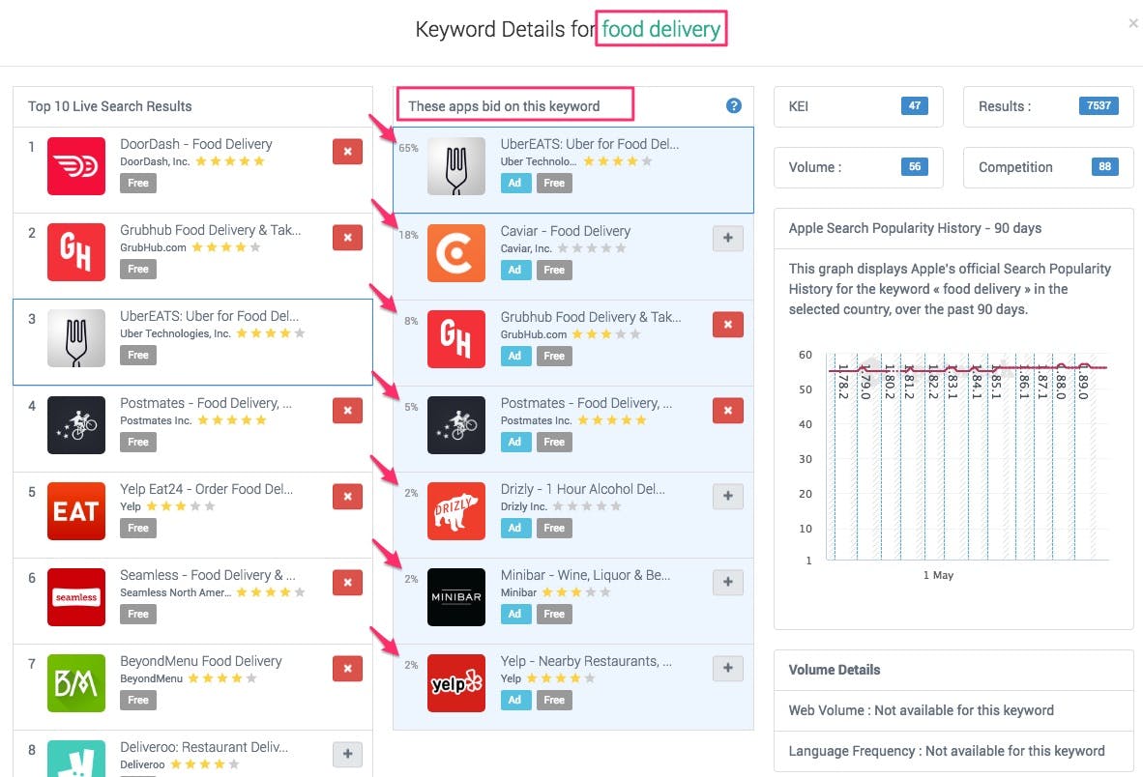Click the Drizly bear app icon
The height and width of the screenshot is (777, 1143).
[456, 510]
